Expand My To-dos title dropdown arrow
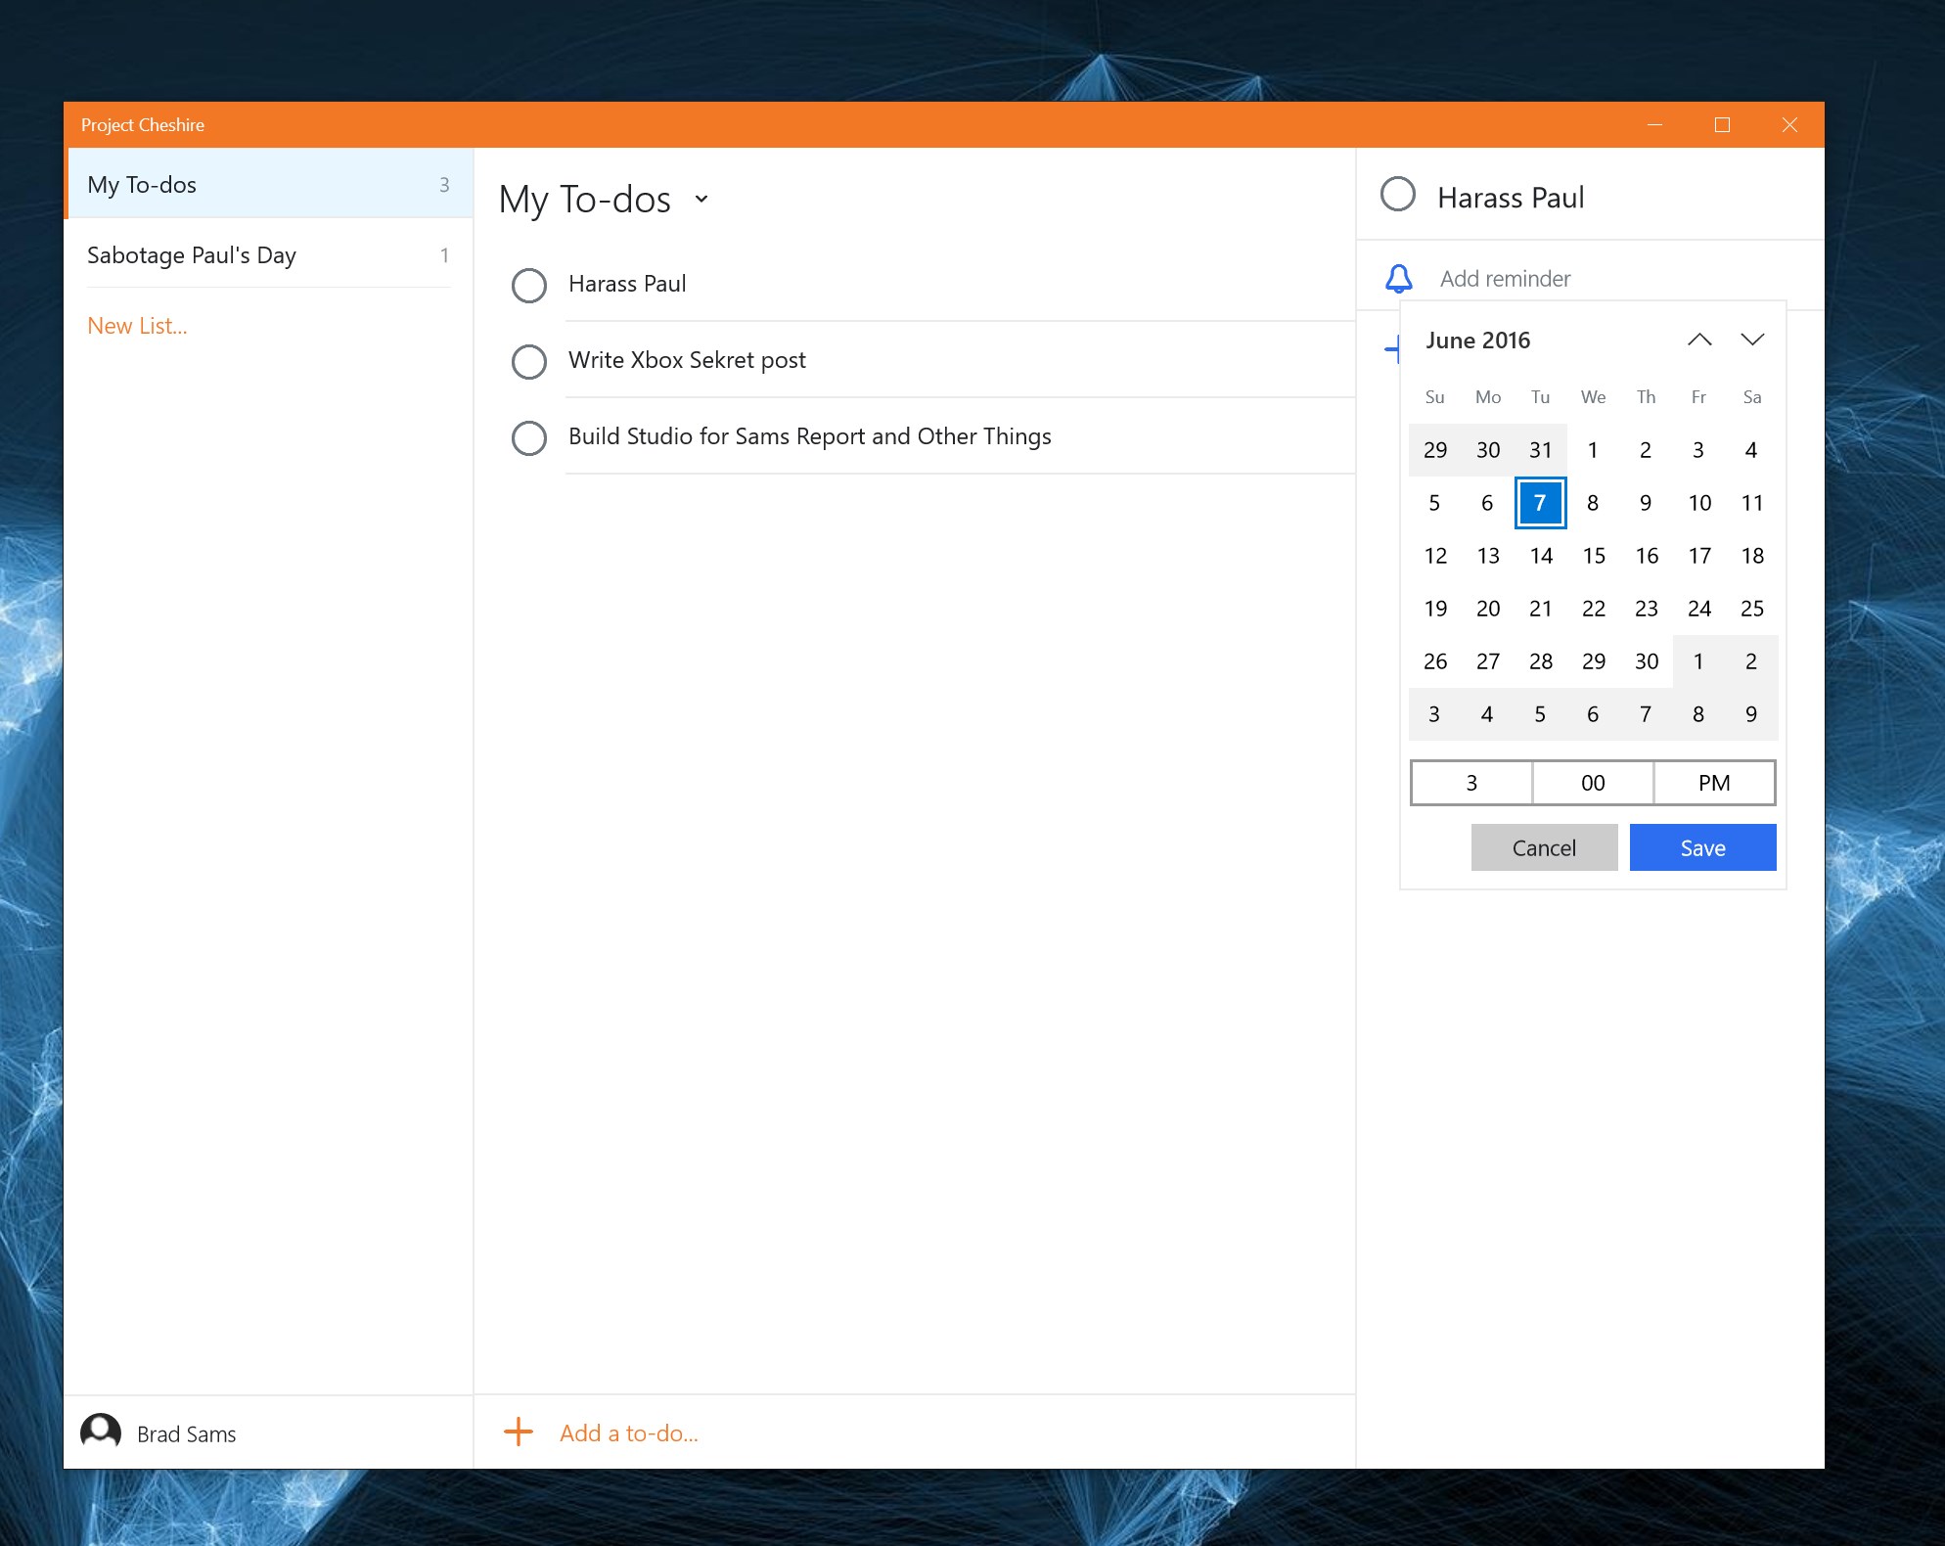Image resolution: width=1945 pixels, height=1546 pixels. [701, 200]
